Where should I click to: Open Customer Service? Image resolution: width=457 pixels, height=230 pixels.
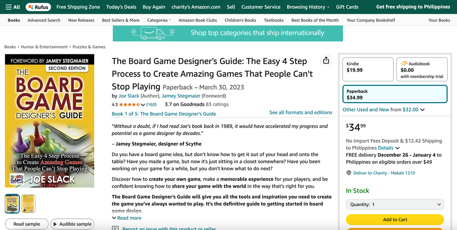pyautogui.click(x=261, y=7)
